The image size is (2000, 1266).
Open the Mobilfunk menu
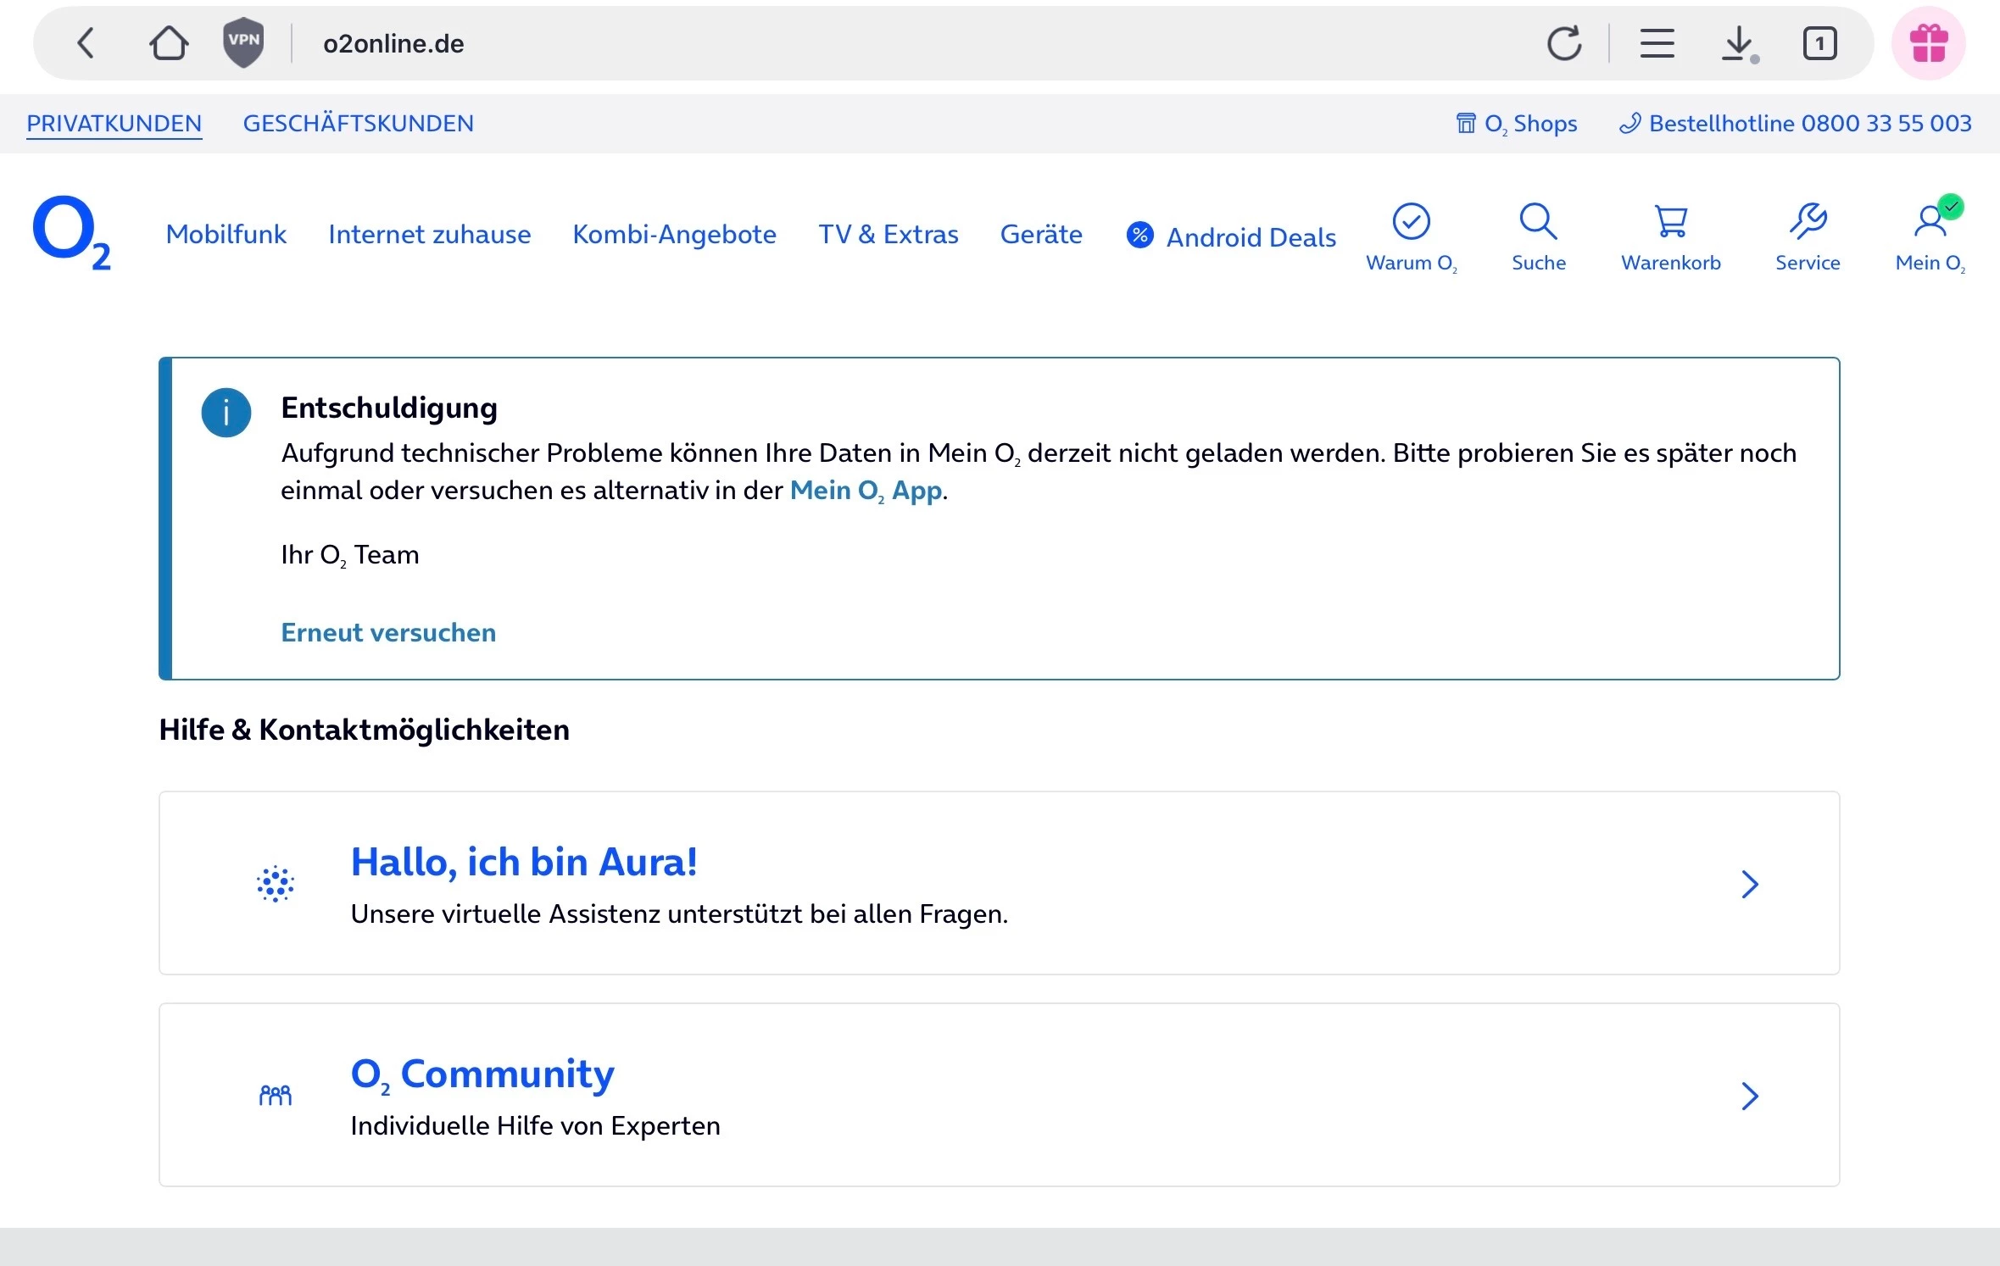tap(226, 234)
